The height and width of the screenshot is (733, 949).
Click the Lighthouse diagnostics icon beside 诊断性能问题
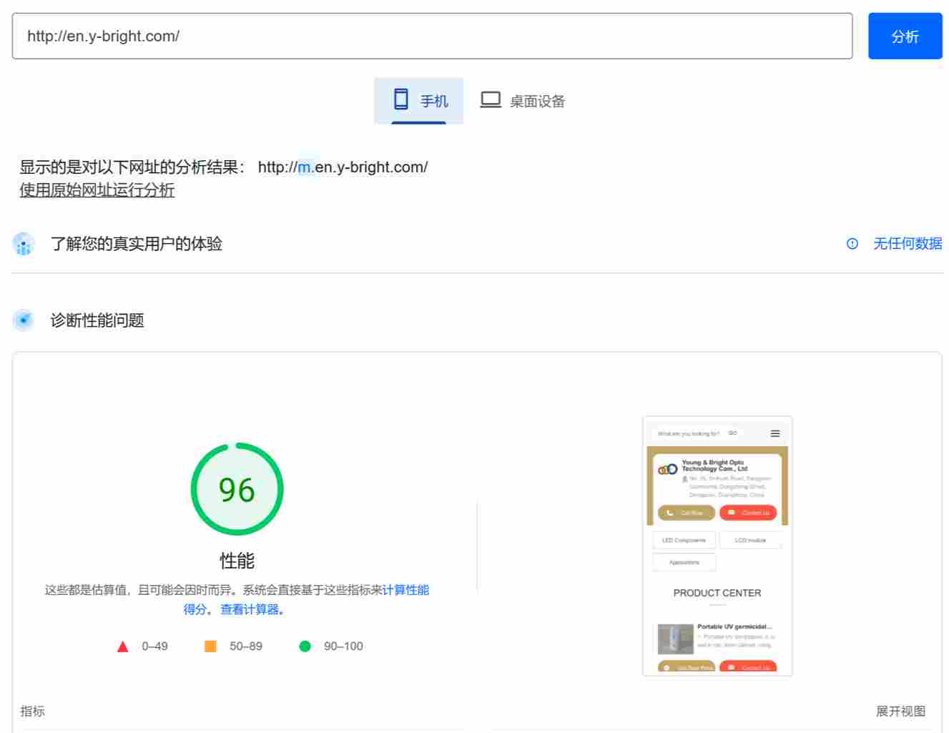(x=24, y=320)
